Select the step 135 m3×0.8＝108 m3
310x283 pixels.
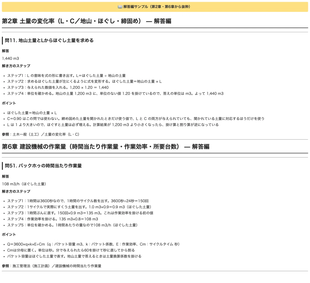click(x=53, y=219)
